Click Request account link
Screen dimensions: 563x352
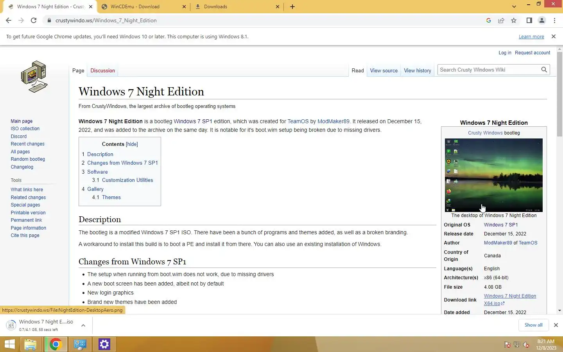(x=533, y=52)
